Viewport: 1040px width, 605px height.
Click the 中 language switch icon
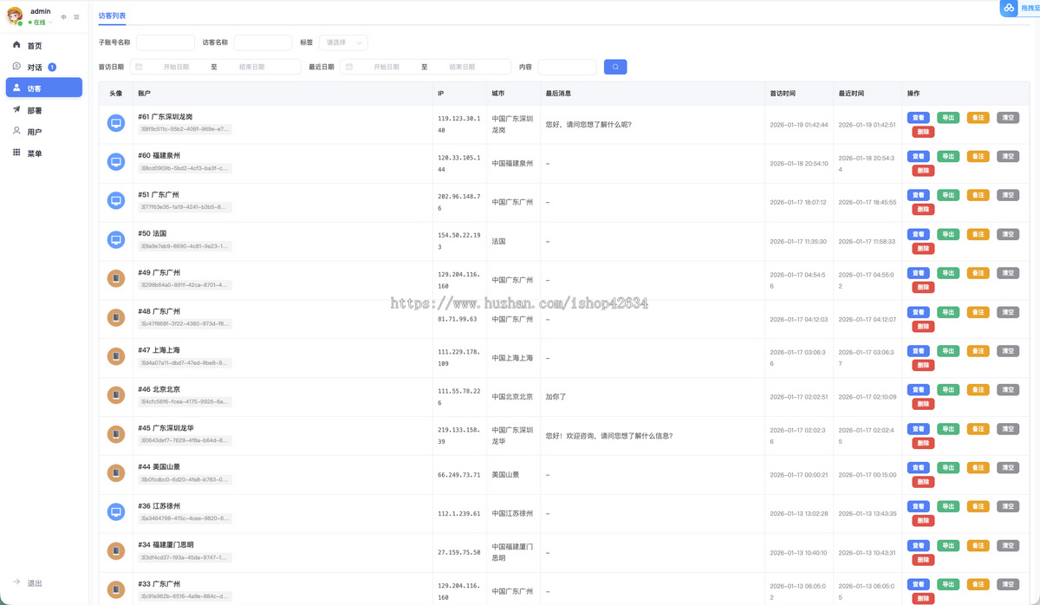63,17
